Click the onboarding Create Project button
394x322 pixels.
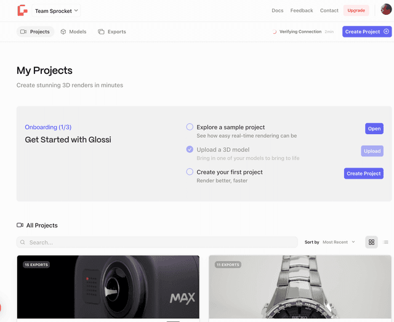point(364,174)
